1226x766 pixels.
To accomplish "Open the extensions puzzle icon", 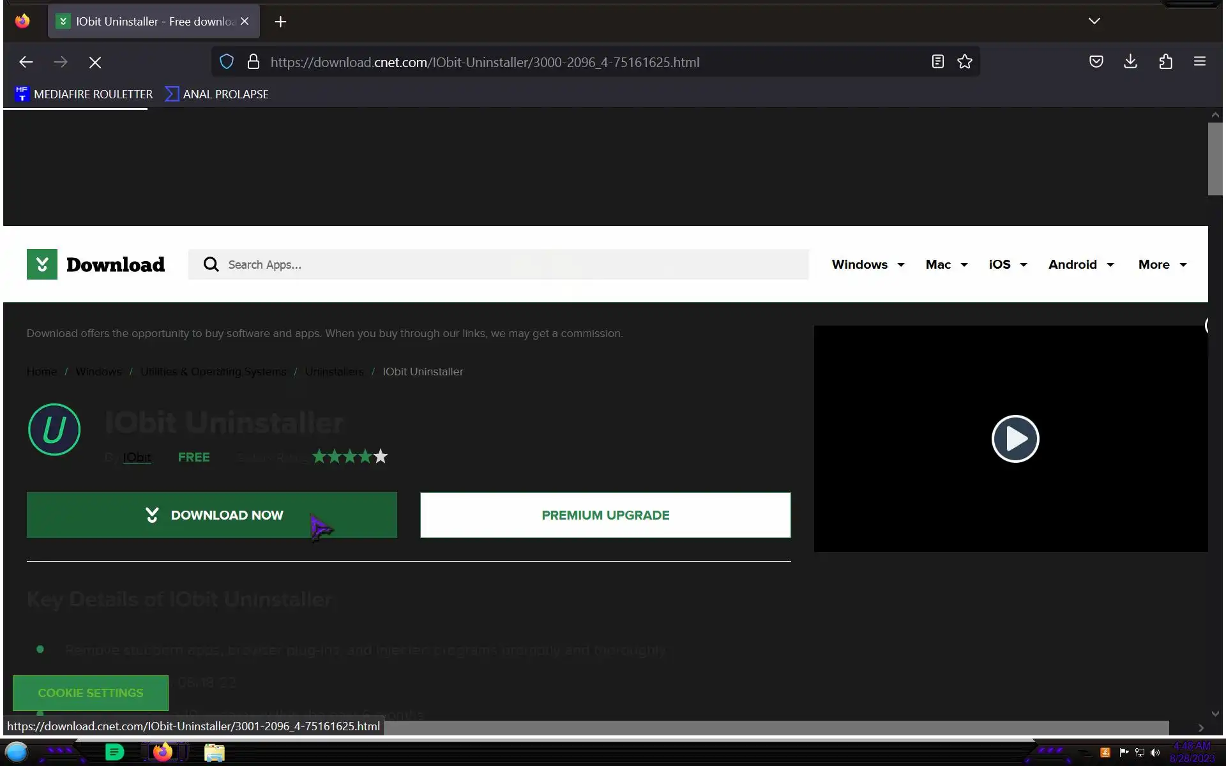I will tap(1165, 62).
